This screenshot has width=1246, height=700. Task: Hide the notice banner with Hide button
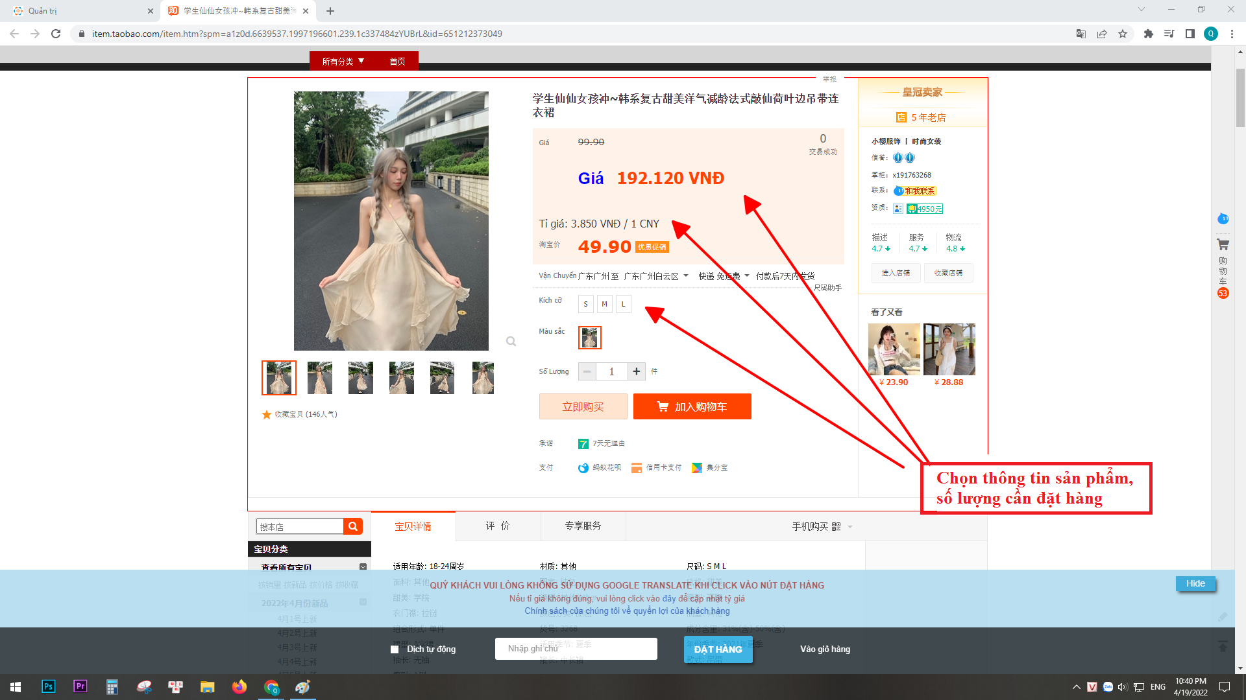1195,583
